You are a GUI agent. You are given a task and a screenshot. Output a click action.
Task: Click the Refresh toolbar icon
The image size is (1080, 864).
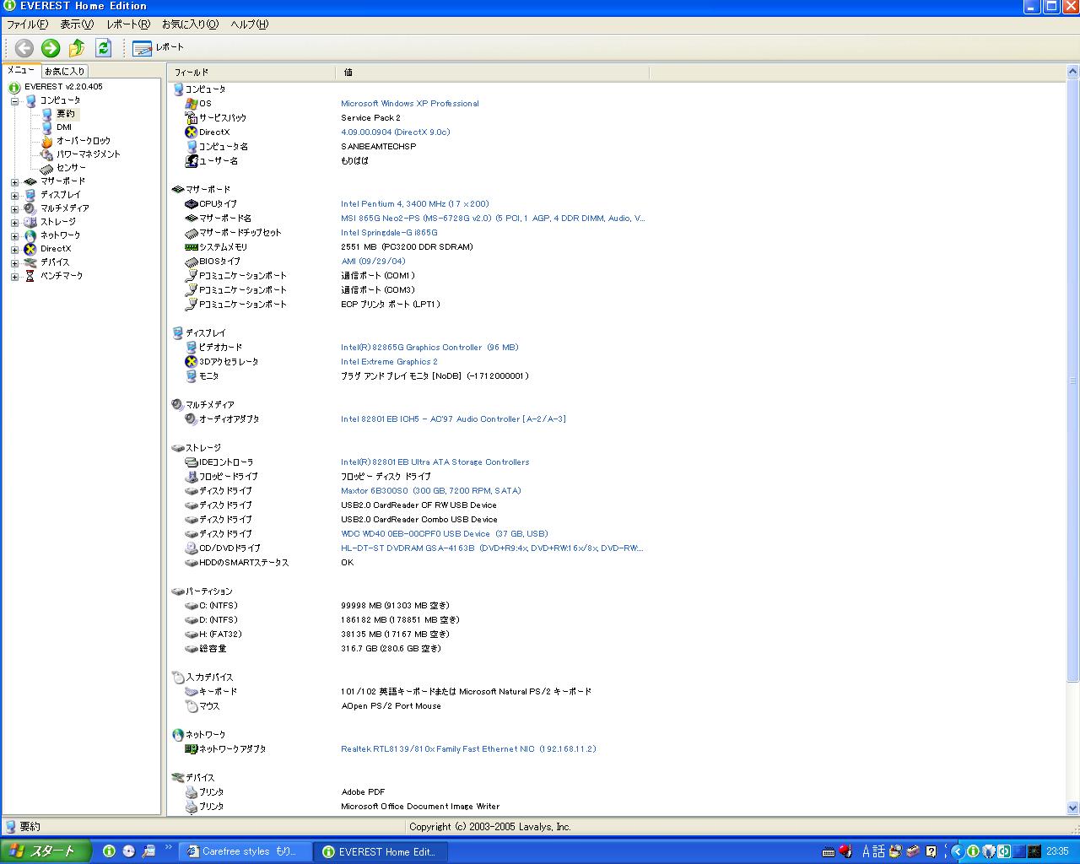pyautogui.click(x=103, y=48)
